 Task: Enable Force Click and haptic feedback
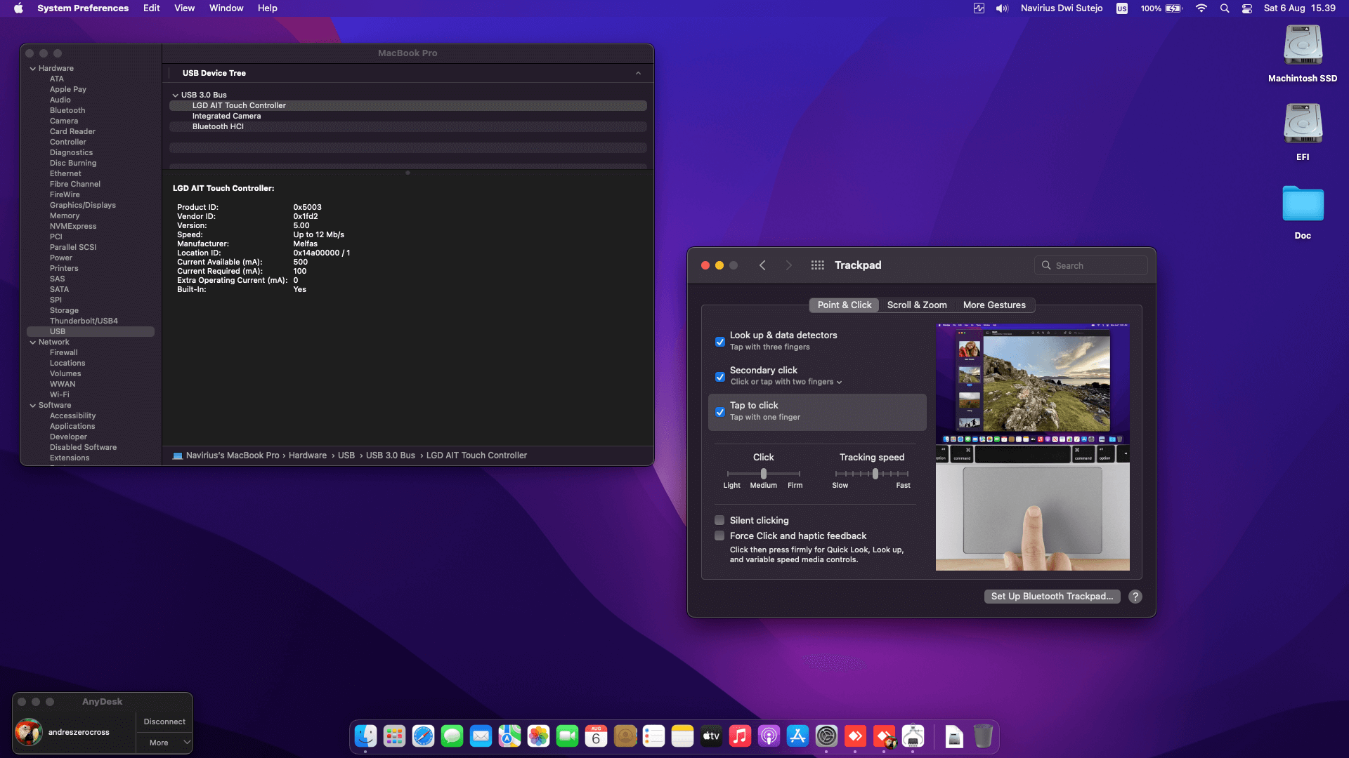pyautogui.click(x=719, y=536)
